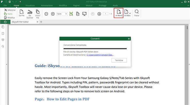Convert PDF with In Word
The width and height of the screenshot is (190, 105).
119,13
